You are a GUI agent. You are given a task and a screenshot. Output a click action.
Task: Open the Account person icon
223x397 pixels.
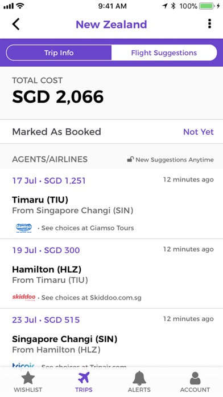[195, 378]
